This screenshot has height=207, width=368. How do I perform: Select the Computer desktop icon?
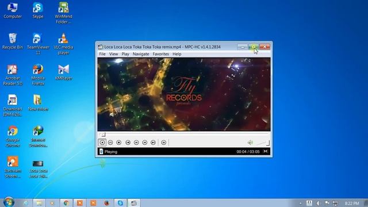pos(13,10)
